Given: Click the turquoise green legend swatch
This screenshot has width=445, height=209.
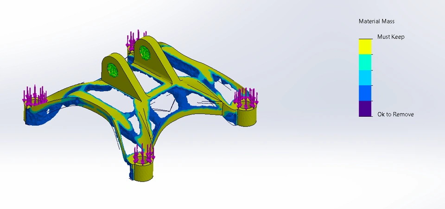Looking at the screenshot, I should coord(365,62).
